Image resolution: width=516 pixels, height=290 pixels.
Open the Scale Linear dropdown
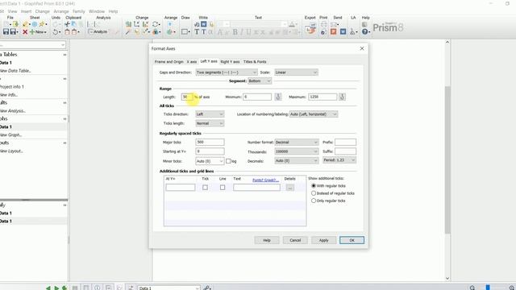tap(296, 72)
